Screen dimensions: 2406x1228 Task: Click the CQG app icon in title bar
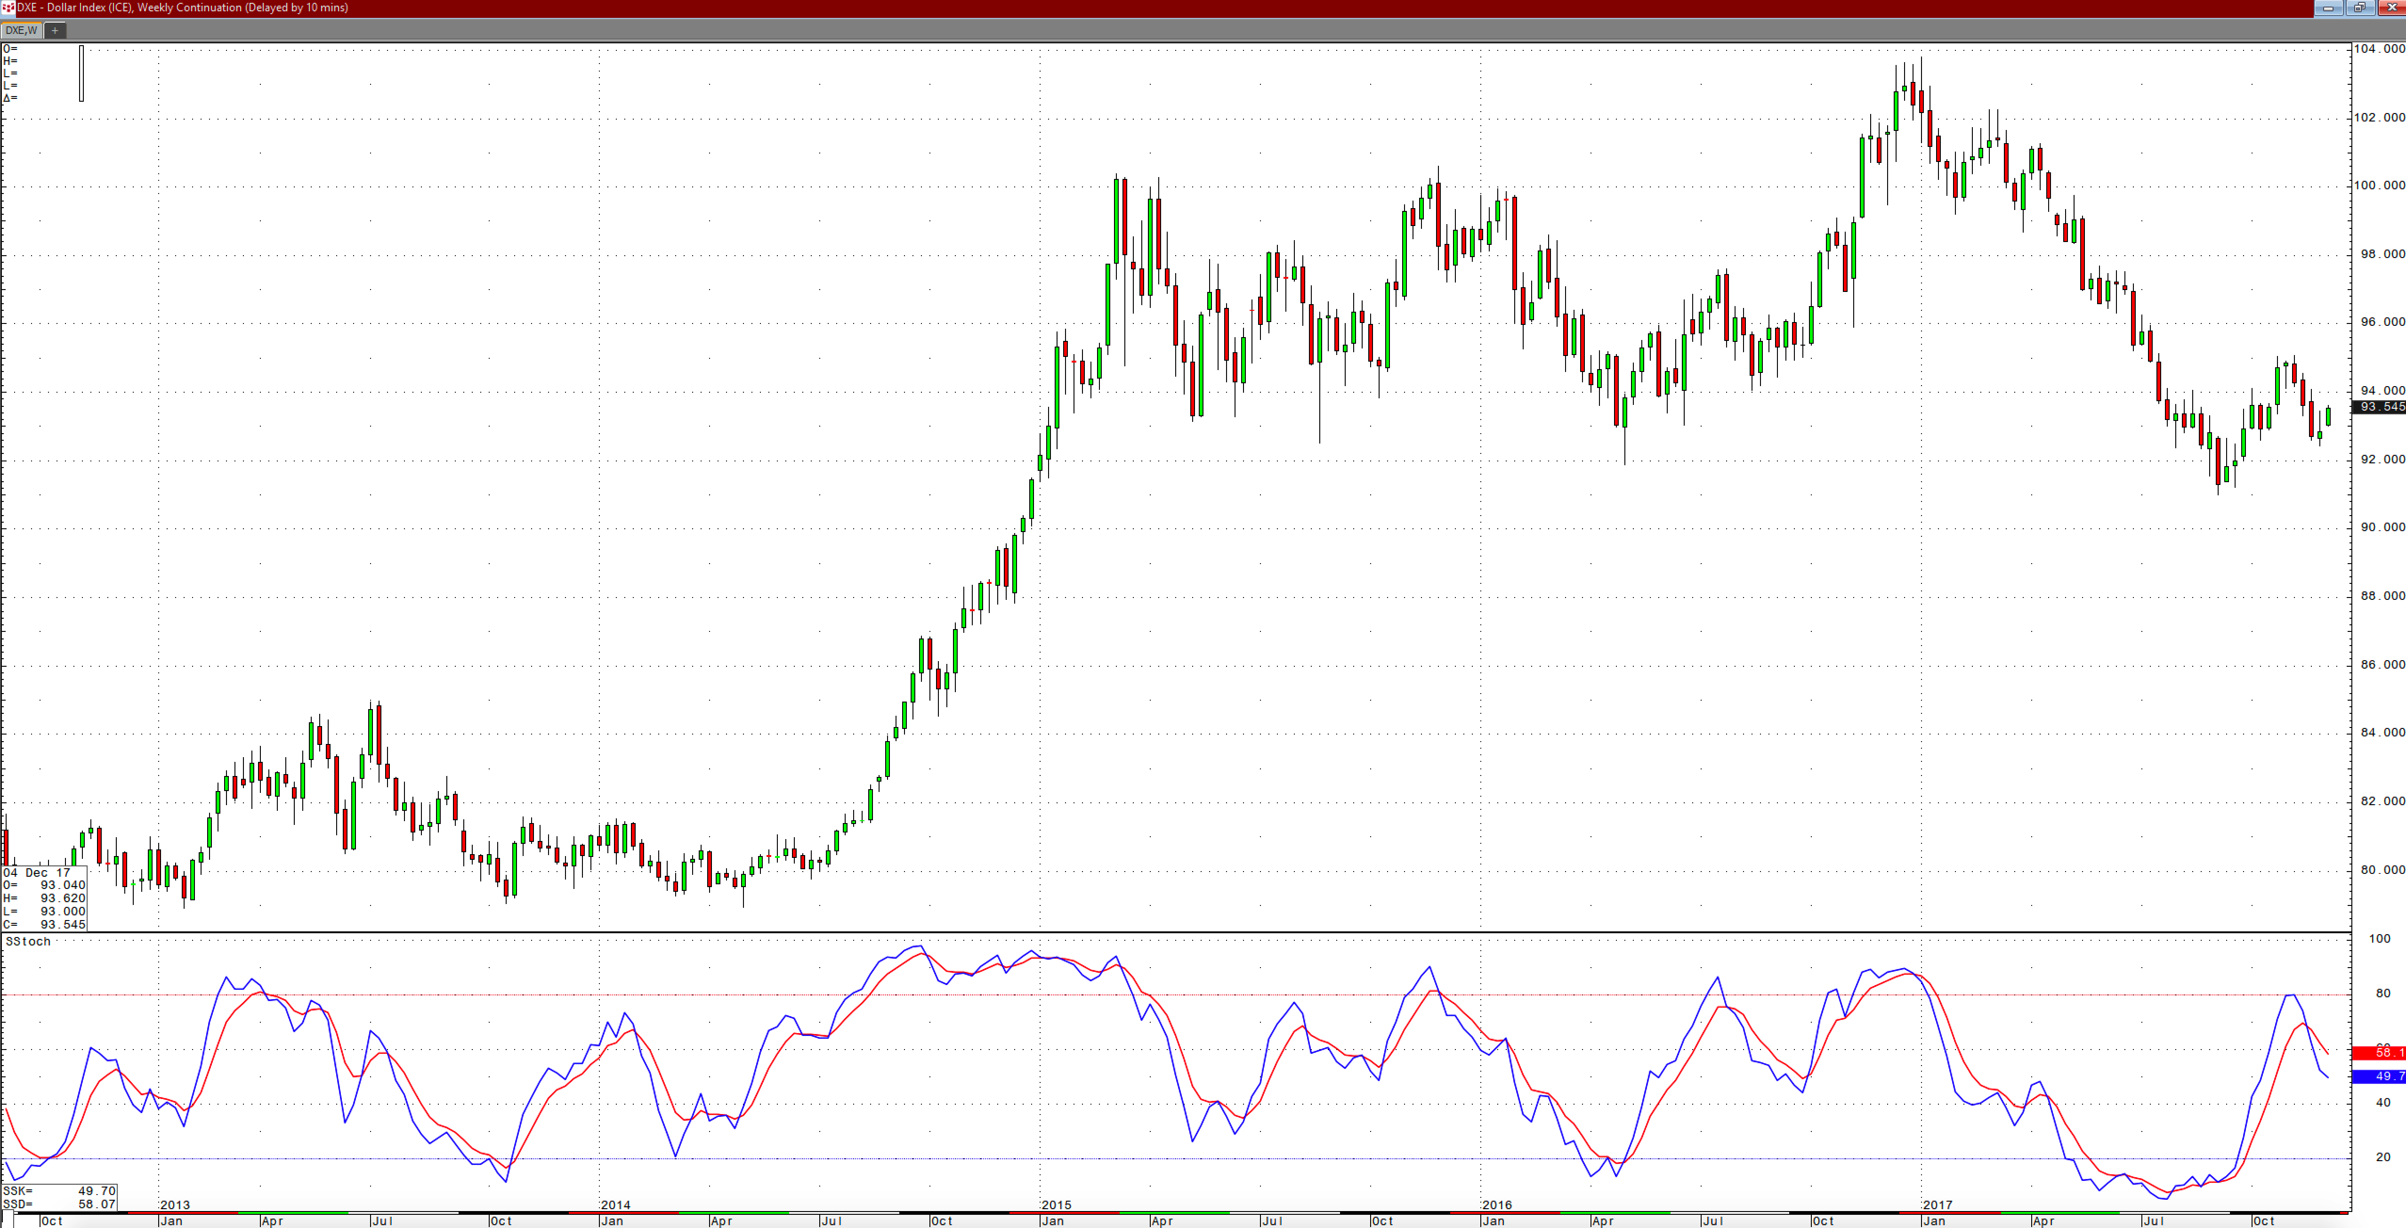point(8,8)
